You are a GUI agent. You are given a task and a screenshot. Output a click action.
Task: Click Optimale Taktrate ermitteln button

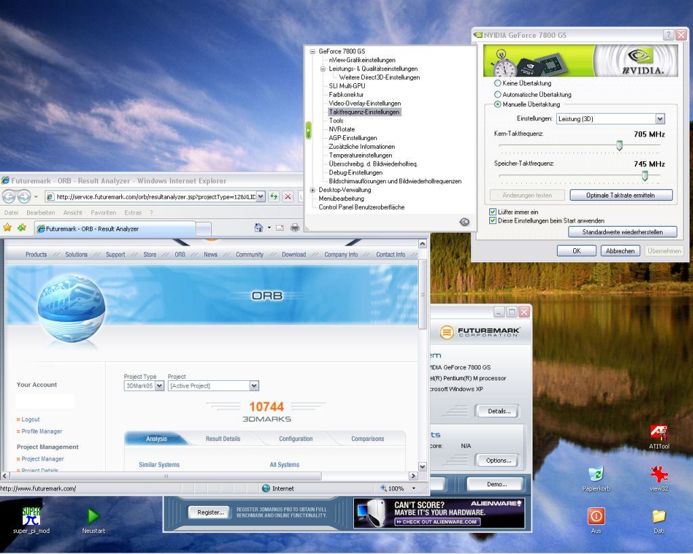coord(621,195)
